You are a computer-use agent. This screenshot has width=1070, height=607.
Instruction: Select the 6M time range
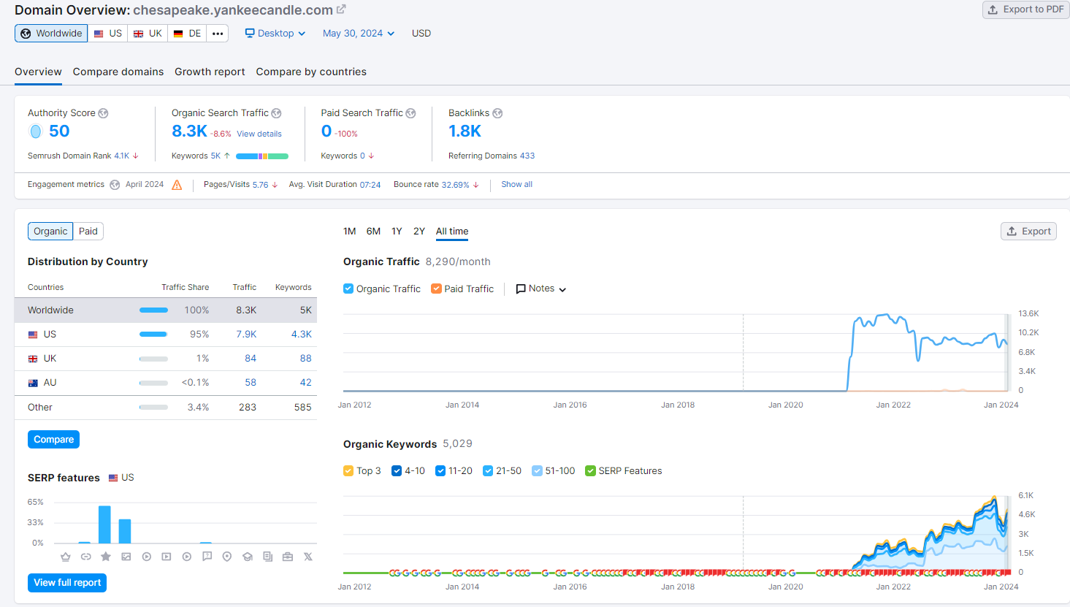[x=373, y=232]
